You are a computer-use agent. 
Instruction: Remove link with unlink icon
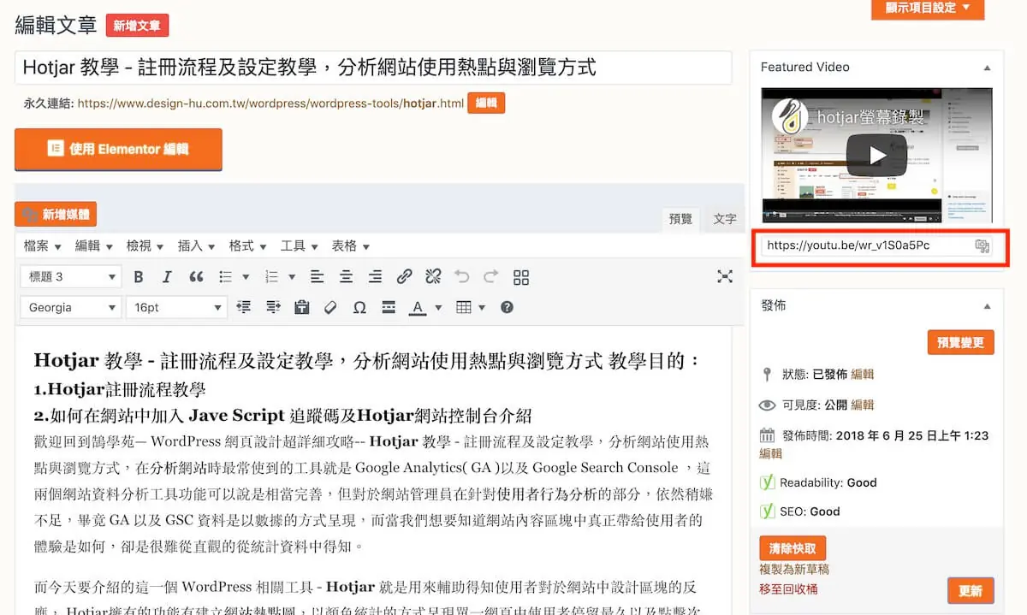433,276
